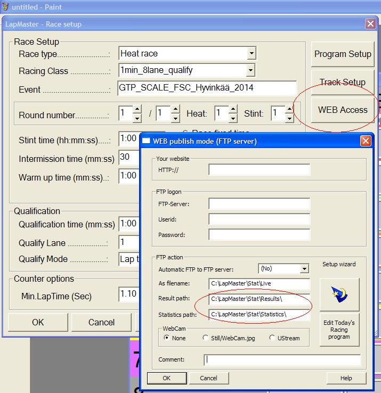Launch the Setup wizard hat icon
Screen dimensions: 381x393
[339, 294]
